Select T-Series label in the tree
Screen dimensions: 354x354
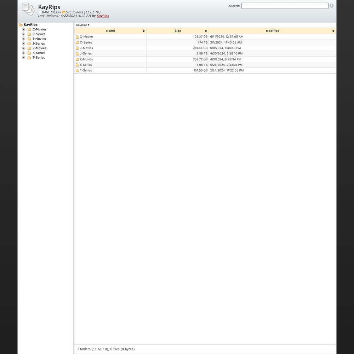(39, 58)
